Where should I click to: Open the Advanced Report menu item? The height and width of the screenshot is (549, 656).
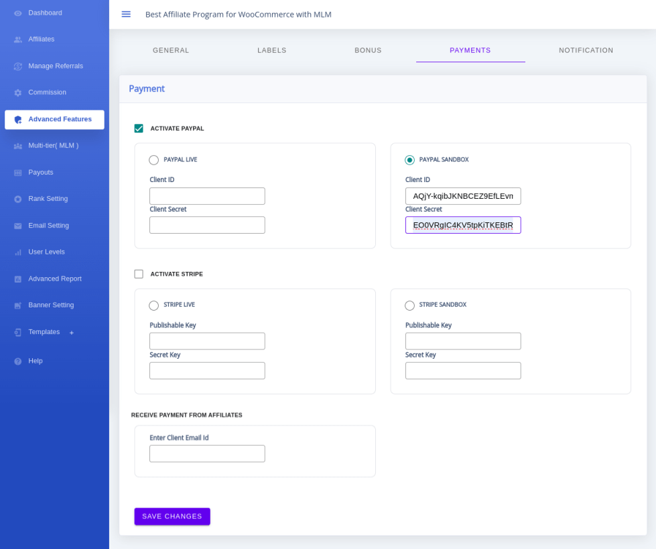point(55,279)
